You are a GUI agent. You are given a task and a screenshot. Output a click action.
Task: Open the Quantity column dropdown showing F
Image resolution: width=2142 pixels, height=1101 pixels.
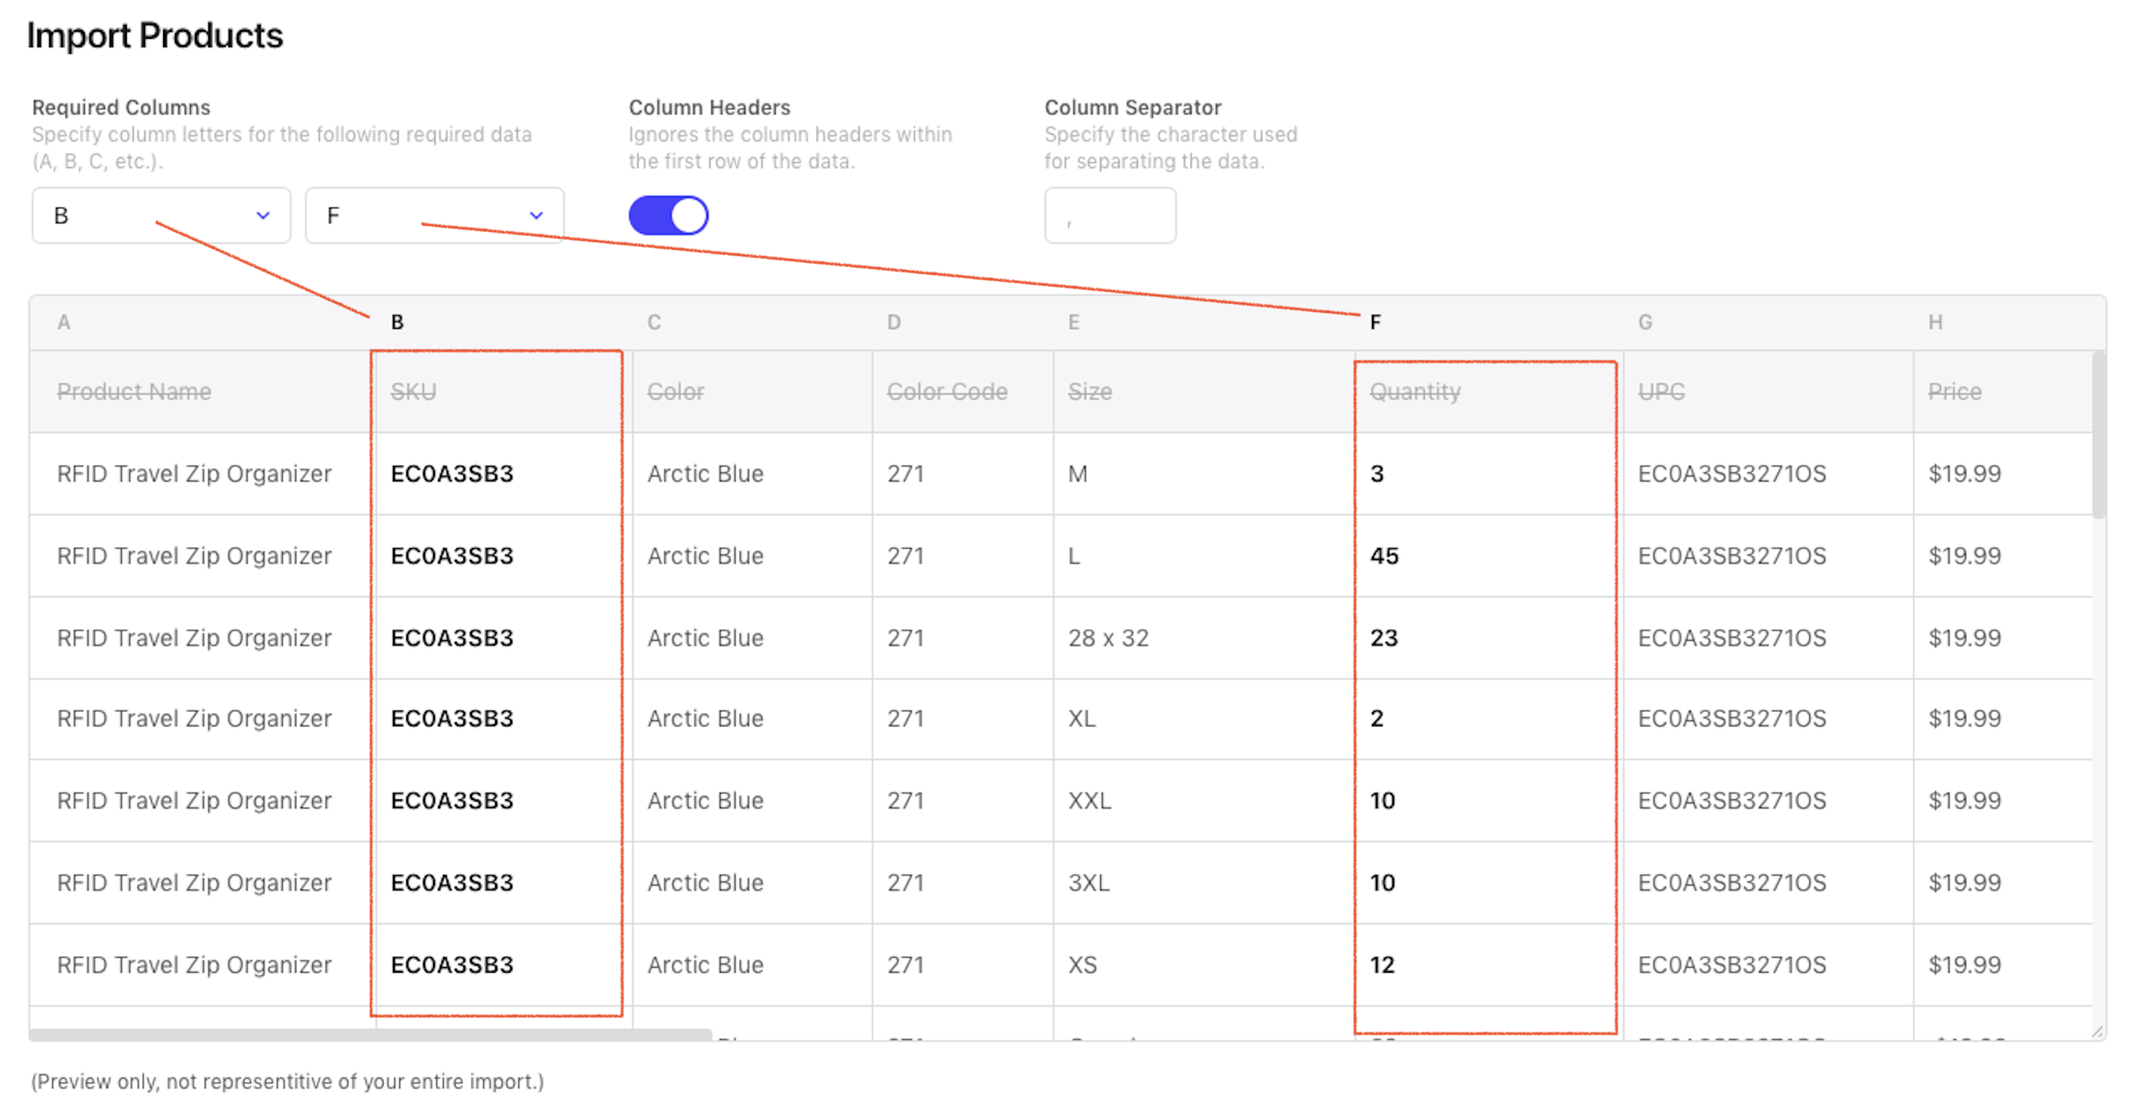(433, 215)
